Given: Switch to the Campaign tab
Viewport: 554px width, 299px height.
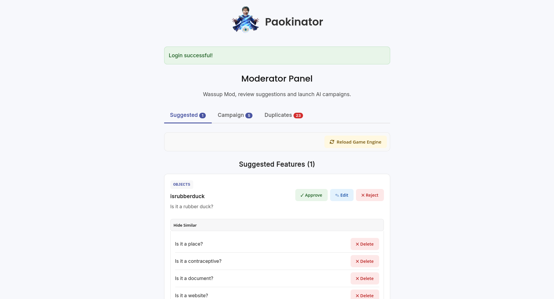Looking at the screenshot, I should [230, 115].
